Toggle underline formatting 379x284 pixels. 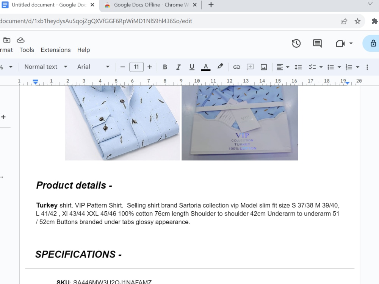[x=192, y=67]
